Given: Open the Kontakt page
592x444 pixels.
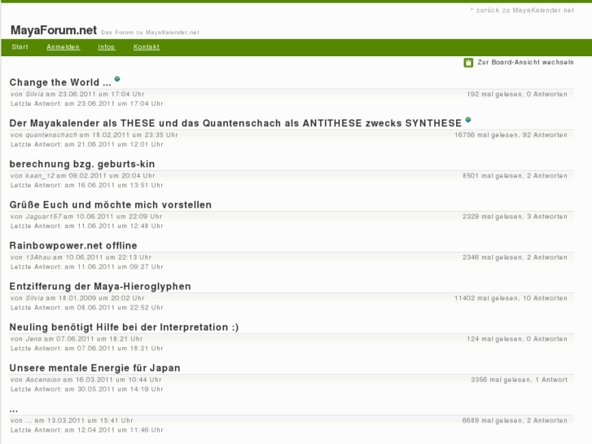Looking at the screenshot, I should click(x=147, y=47).
